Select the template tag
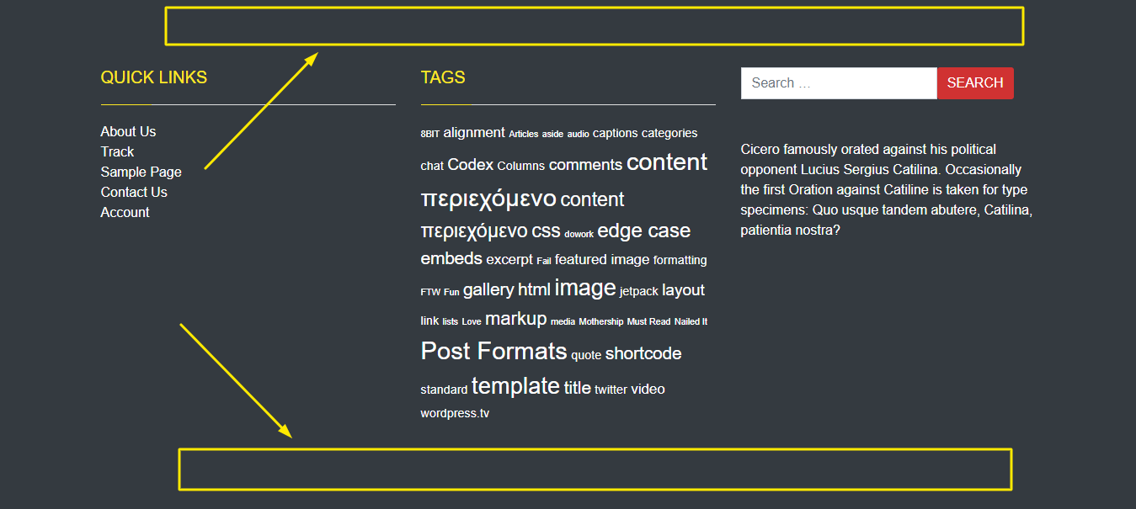The height and width of the screenshot is (509, 1136). click(515, 386)
